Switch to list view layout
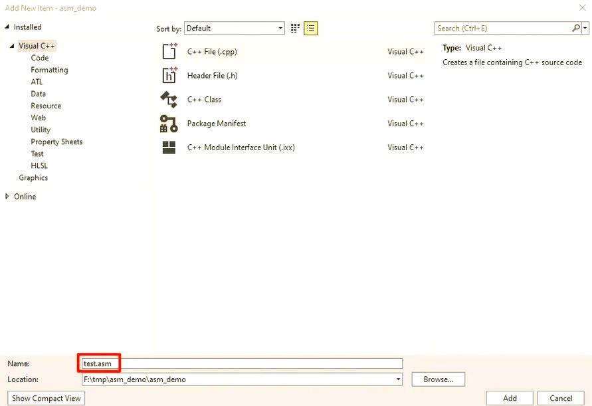The height and width of the screenshot is (406, 592). click(311, 29)
